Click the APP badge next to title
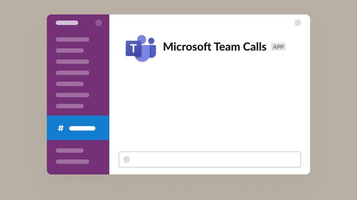The width and height of the screenshot is (357, 200). (x=278, y=47)
